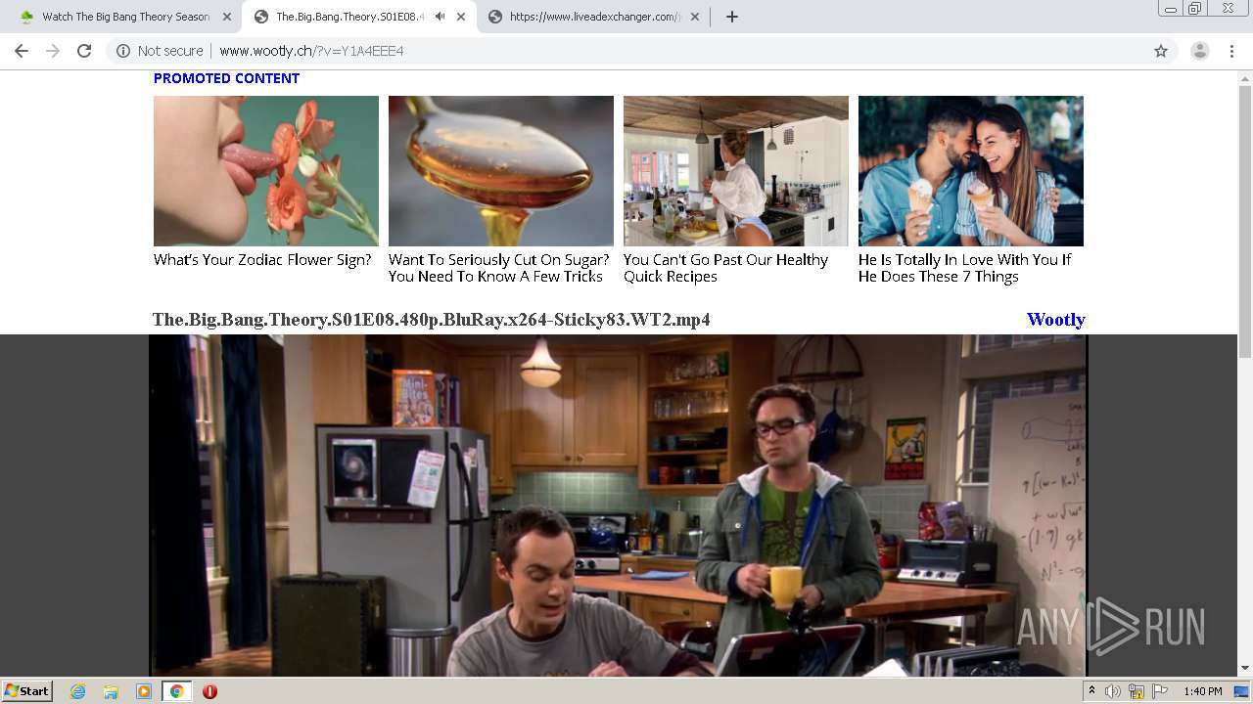Open the Zodiac Flower Sign ad image

pyautogui.click(x=266, y=171)
